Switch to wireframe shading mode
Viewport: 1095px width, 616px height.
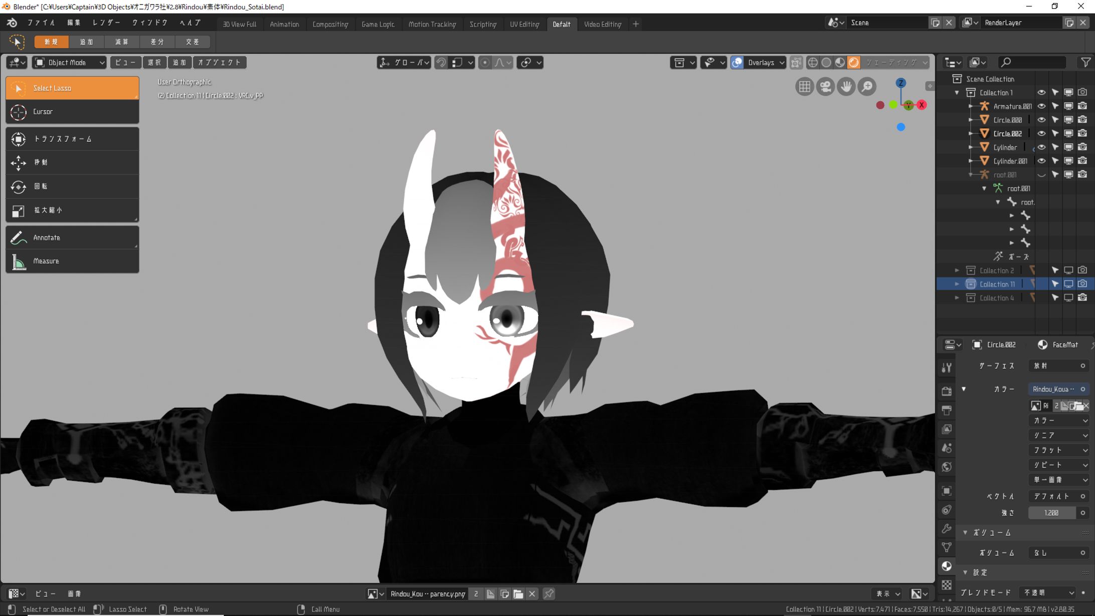pyautogui.click(x=813, y=63)
